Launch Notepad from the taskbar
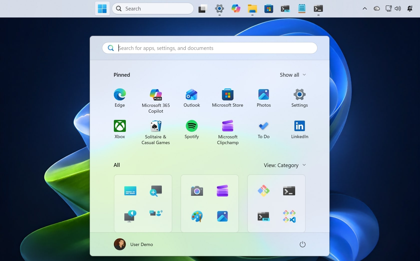 [x=302, y=8]
